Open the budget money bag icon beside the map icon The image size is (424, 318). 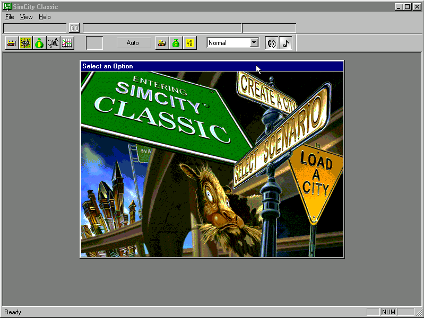39,43
